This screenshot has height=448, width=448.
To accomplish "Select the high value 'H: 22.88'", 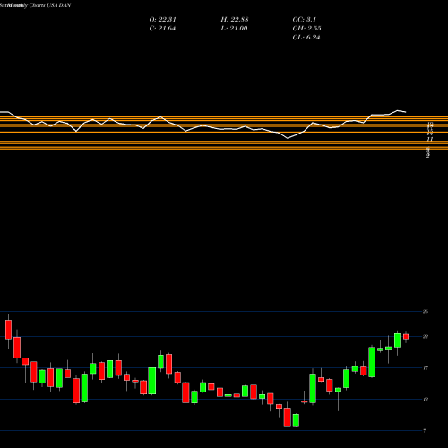I will point(235,20).
